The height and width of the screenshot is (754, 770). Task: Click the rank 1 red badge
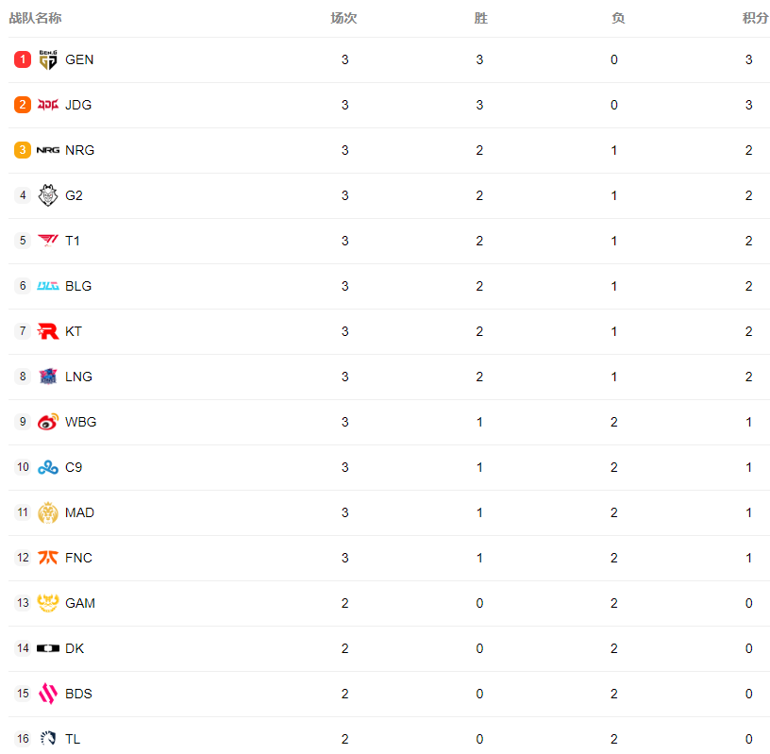click(x=23, y=60)
